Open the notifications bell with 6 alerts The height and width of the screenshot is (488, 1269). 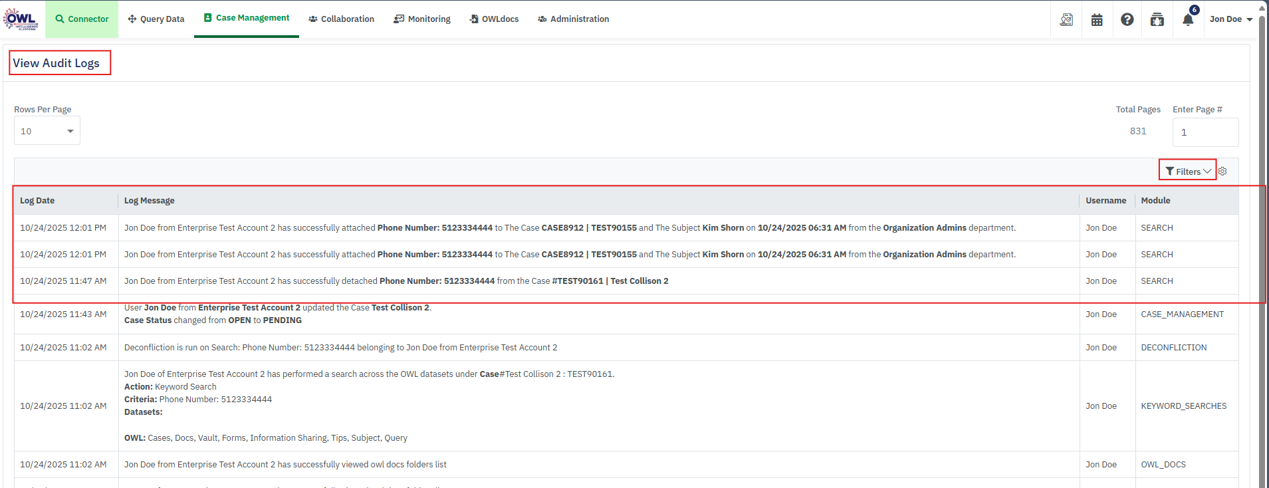tap(1188, 19)
